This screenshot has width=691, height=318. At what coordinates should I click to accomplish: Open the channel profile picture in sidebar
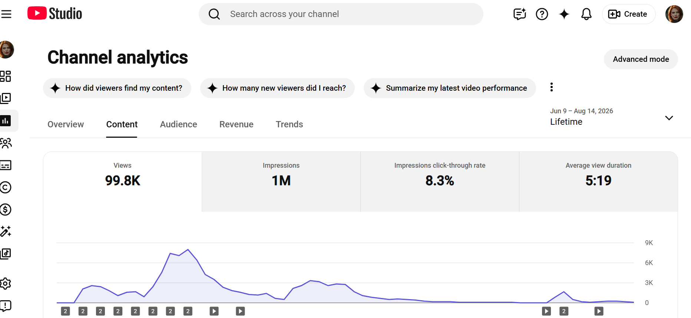coord(7,50)
